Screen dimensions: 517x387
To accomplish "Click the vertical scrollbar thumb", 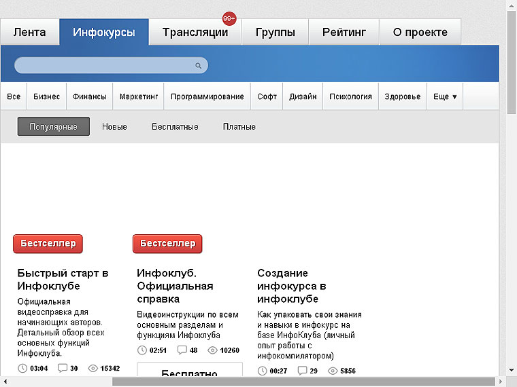I will coord(512,62).
